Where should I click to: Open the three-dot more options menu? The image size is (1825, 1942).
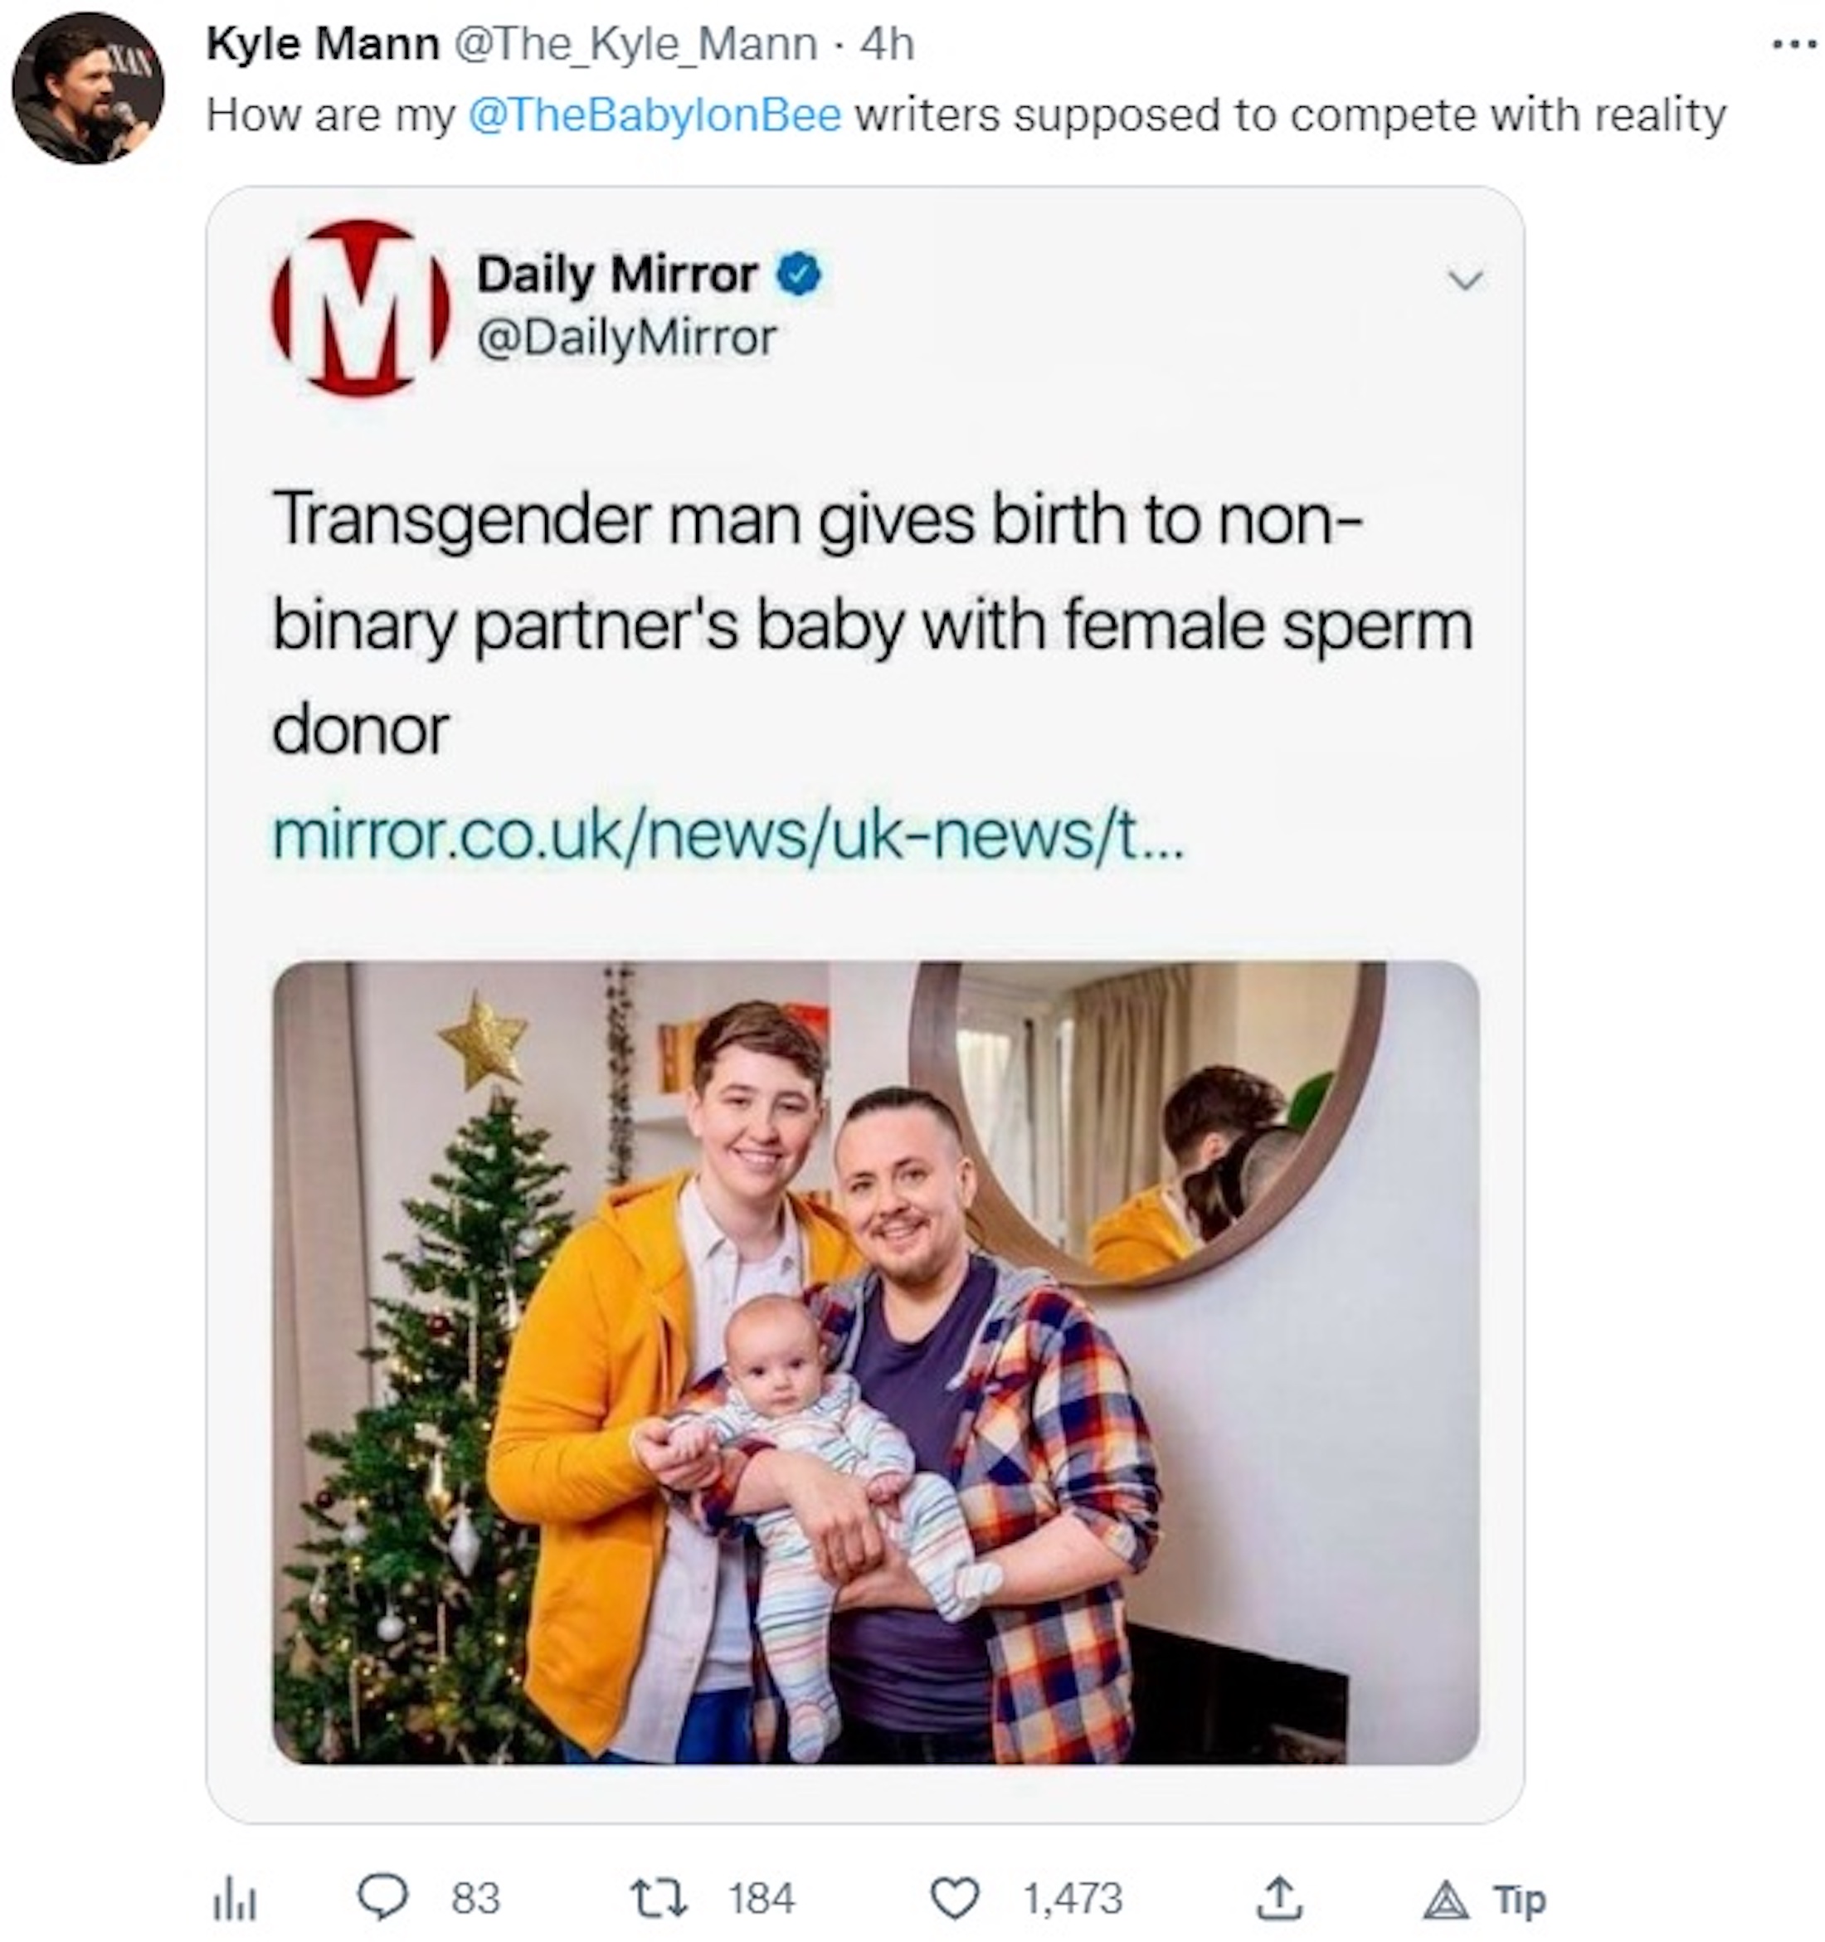[1793, 45]
